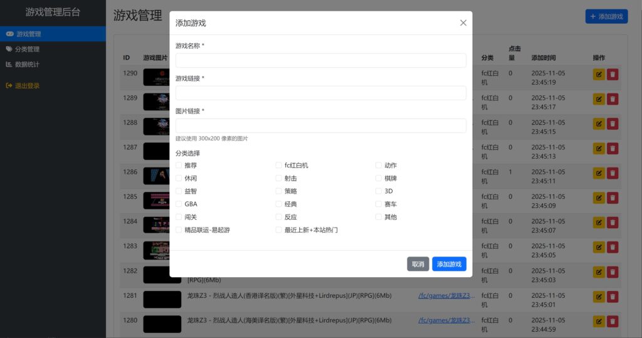
Task: Tick the 其他 category checkbox
Action: pos(378,217)
